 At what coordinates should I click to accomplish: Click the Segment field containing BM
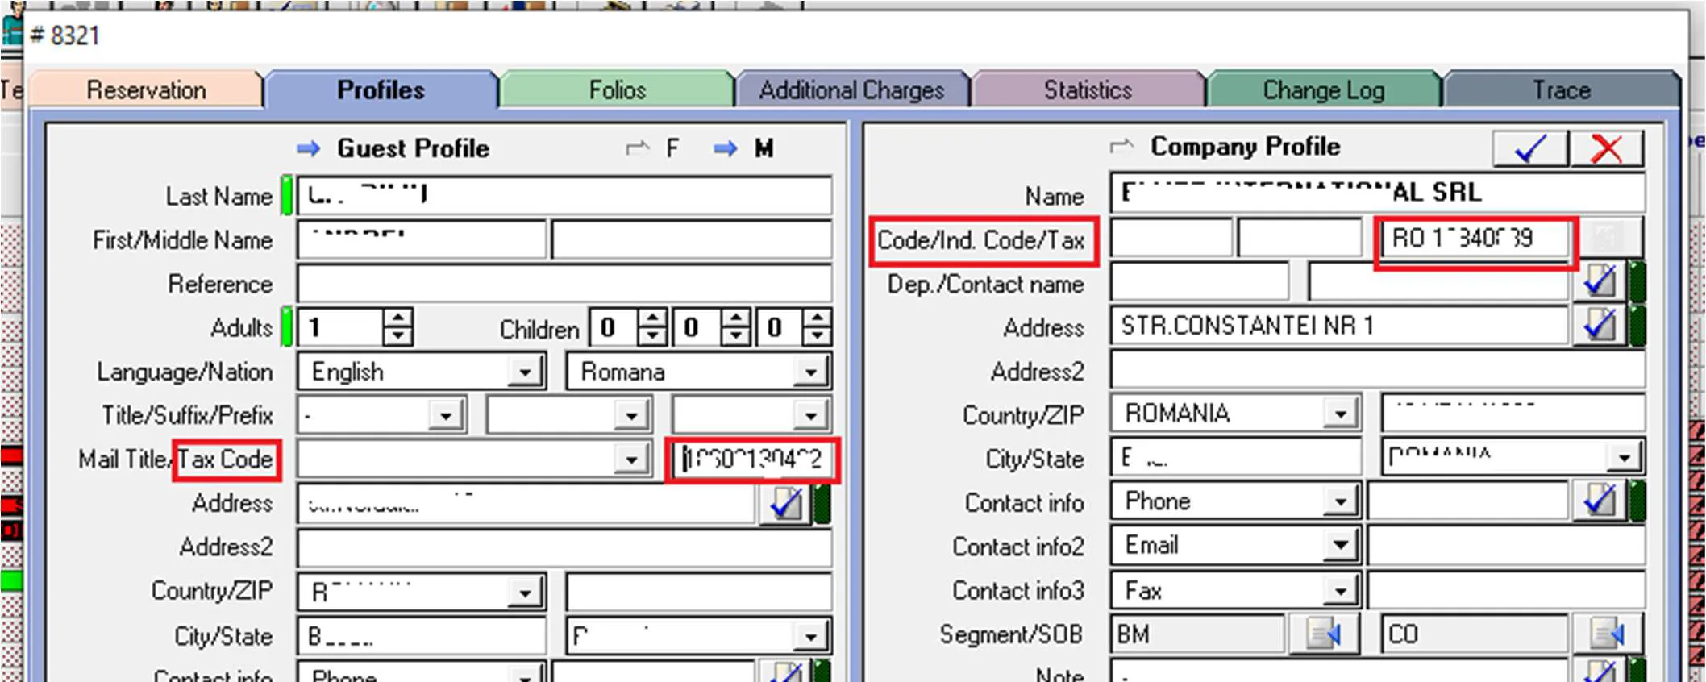coord(1197,634)
